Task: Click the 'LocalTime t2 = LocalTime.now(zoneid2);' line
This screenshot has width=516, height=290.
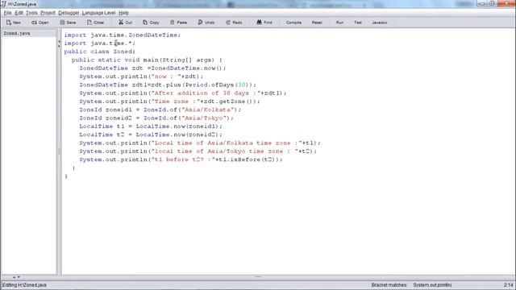Action: 151,135
